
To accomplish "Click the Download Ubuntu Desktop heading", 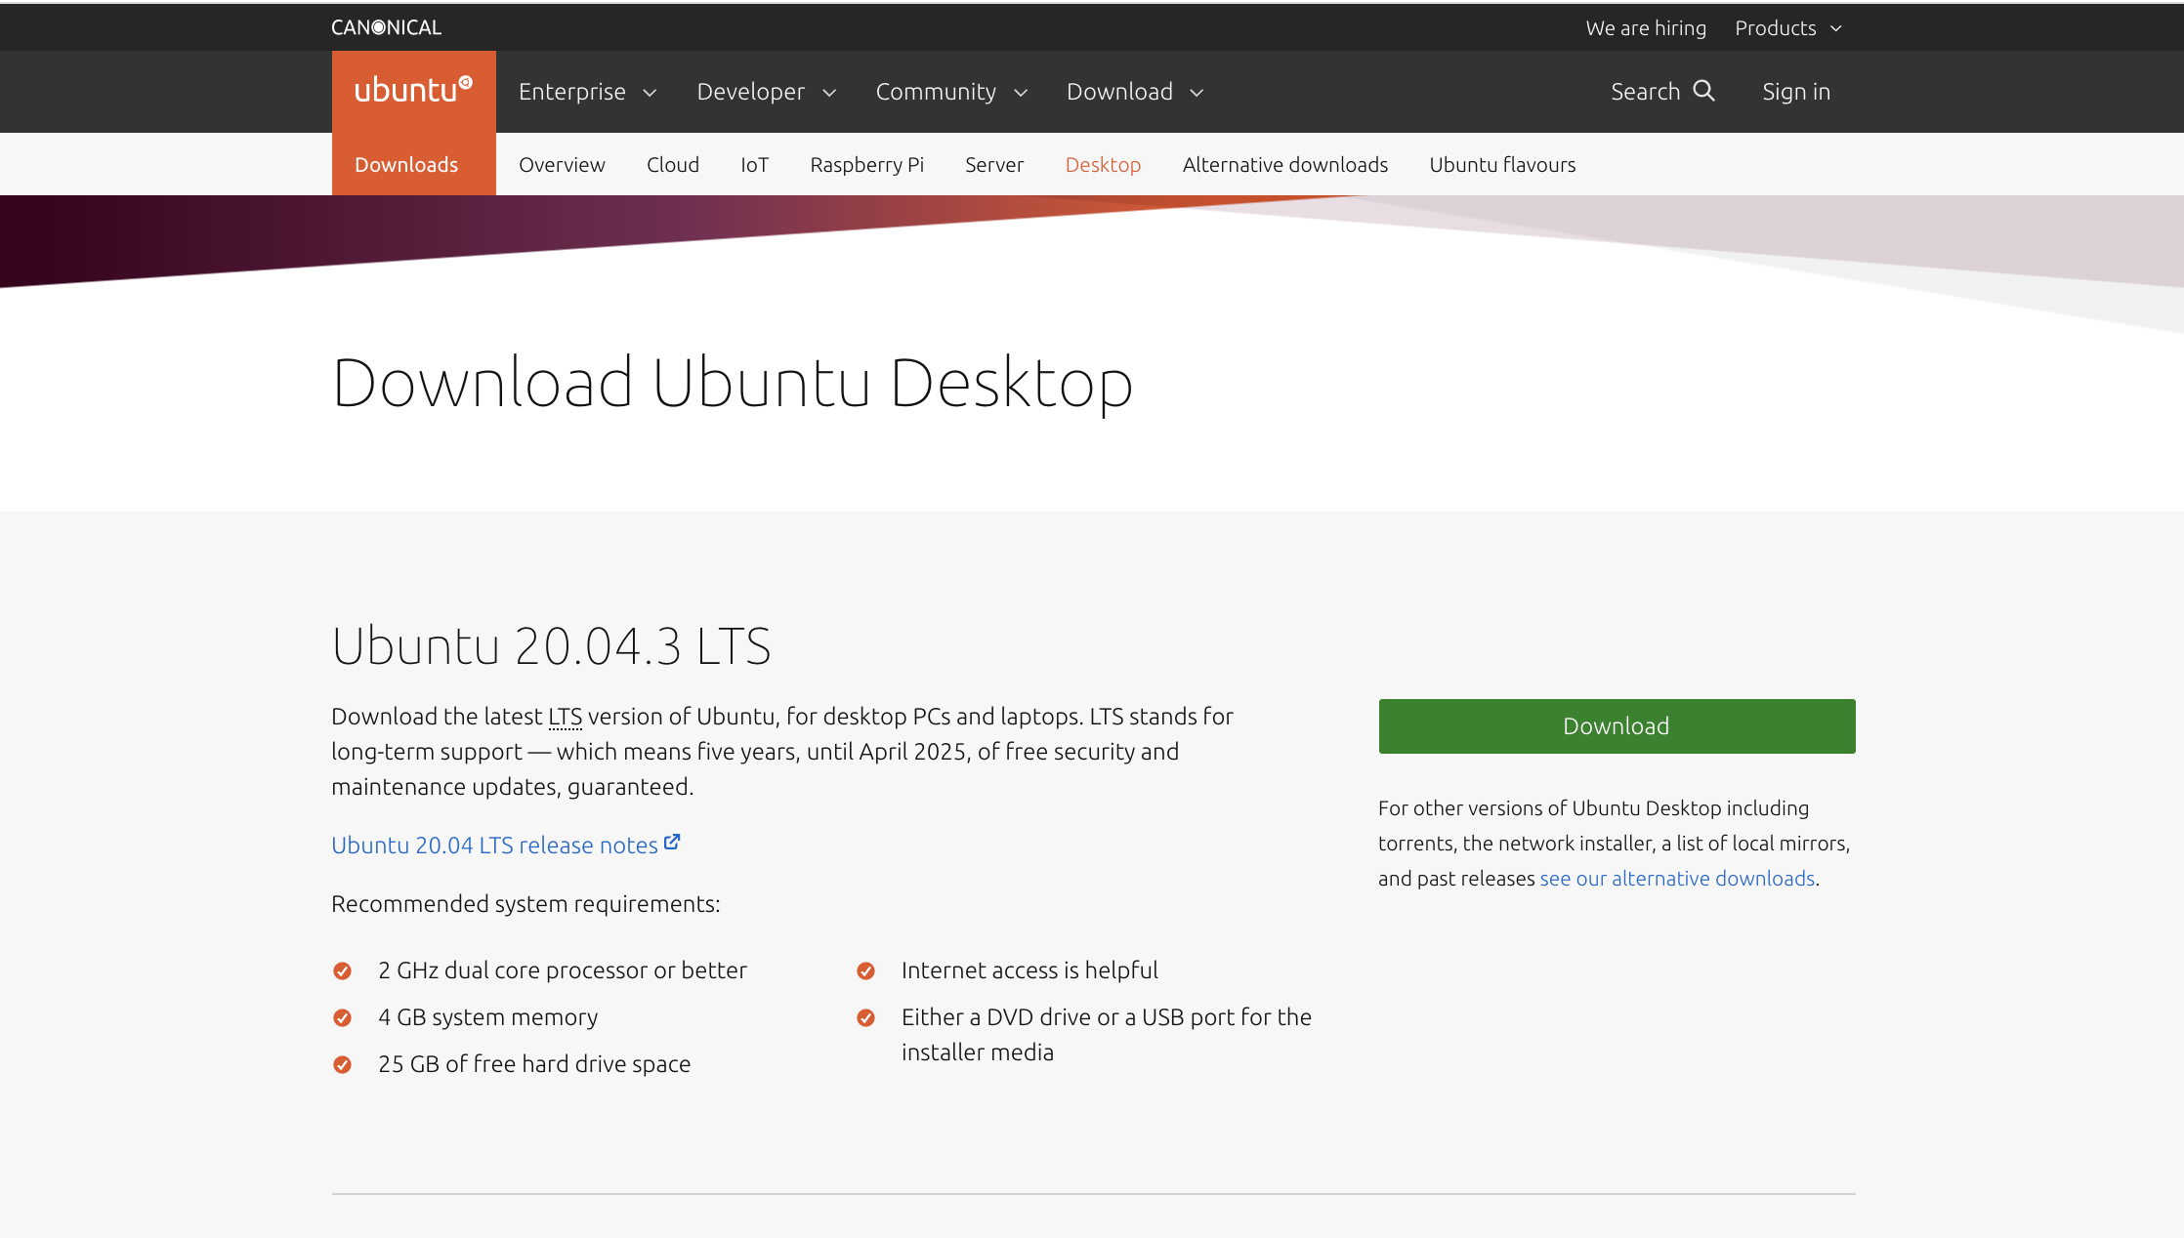I will tap(732, 382).
